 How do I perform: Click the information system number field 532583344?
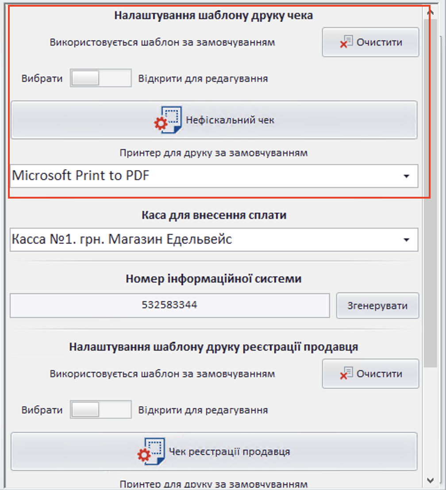[169, 305]
